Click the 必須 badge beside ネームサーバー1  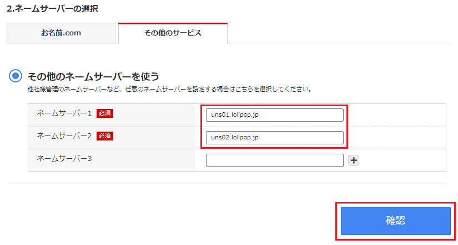coord(105,113)
